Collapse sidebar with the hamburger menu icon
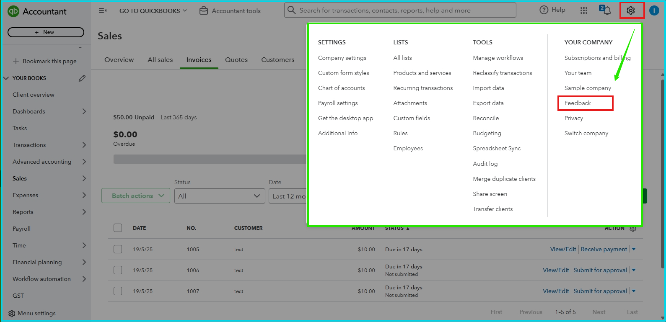The height and width of the screenshot is (322, 666). (x=102, y=10)
